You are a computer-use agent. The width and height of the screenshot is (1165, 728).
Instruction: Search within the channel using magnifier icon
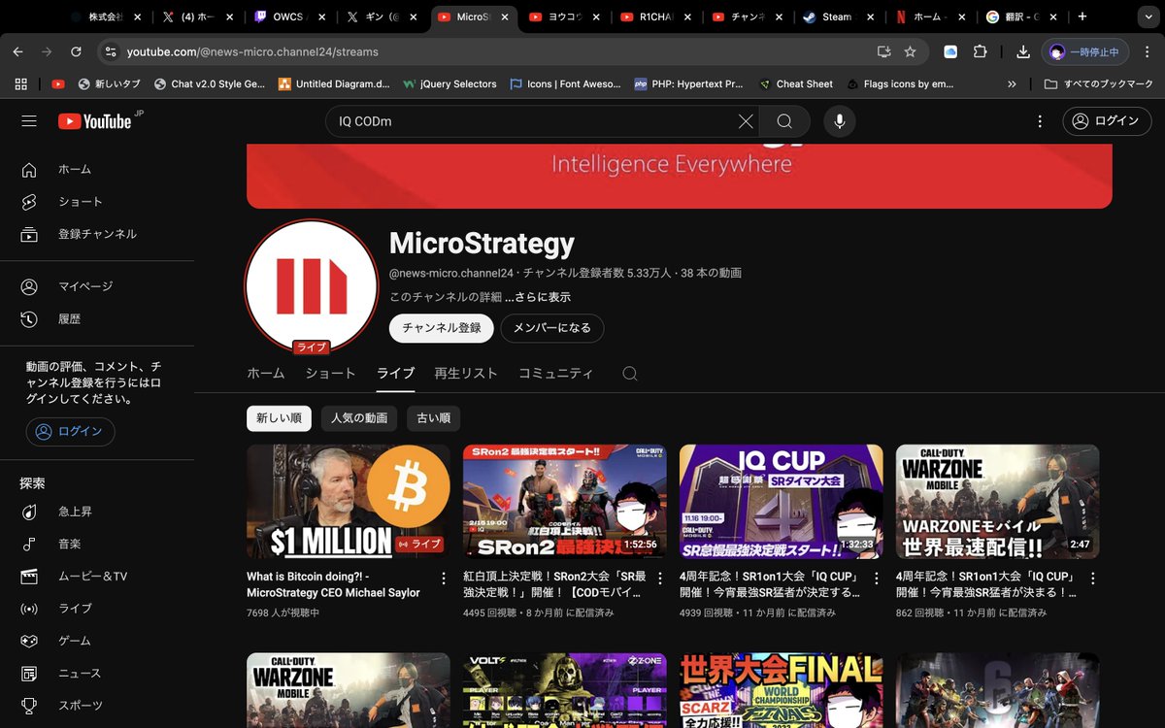(x=630, y=374)
